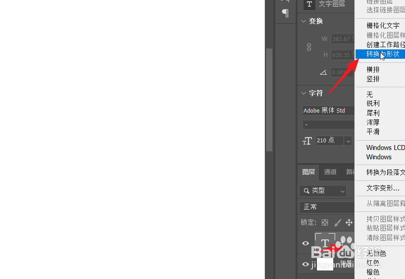Choose 无颜色 layer color option
Viewport: 405px width, 279px height.
376,254
